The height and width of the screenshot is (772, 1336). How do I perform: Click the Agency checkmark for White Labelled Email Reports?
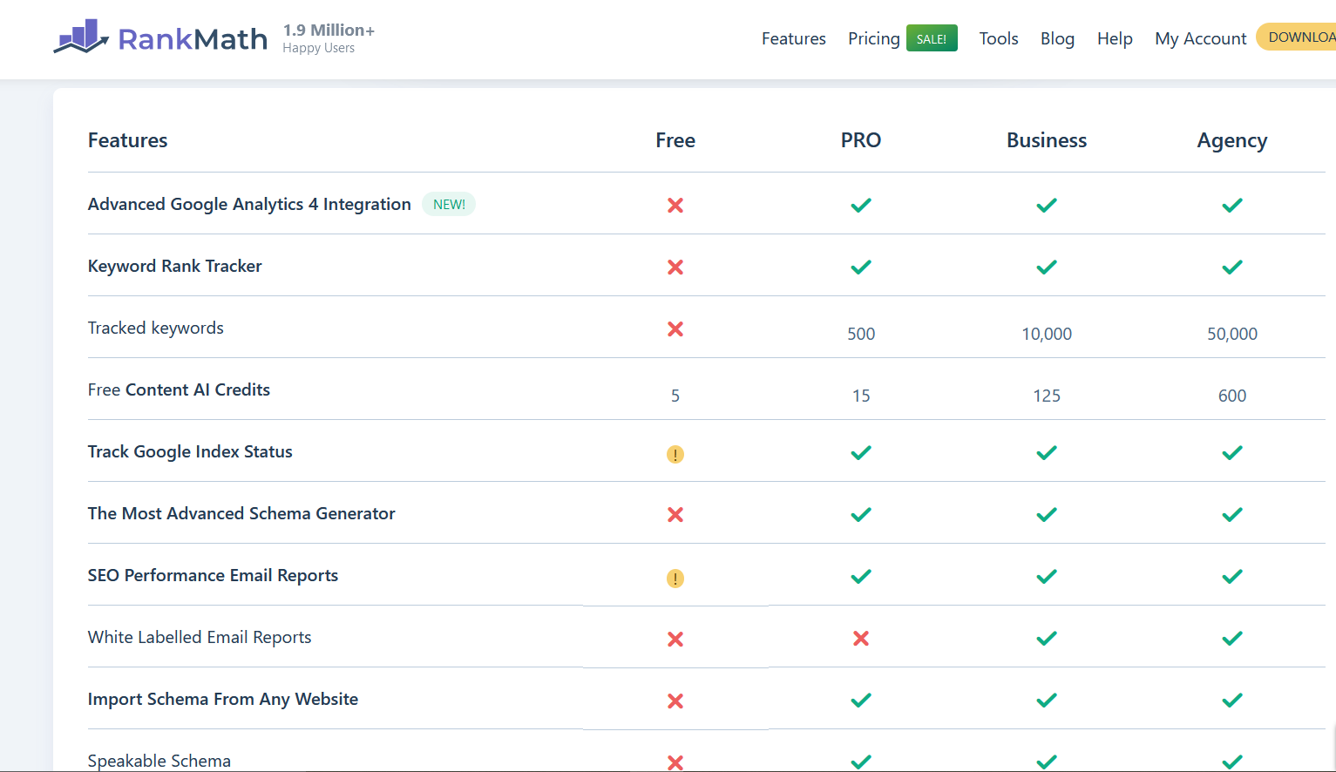1232,638
